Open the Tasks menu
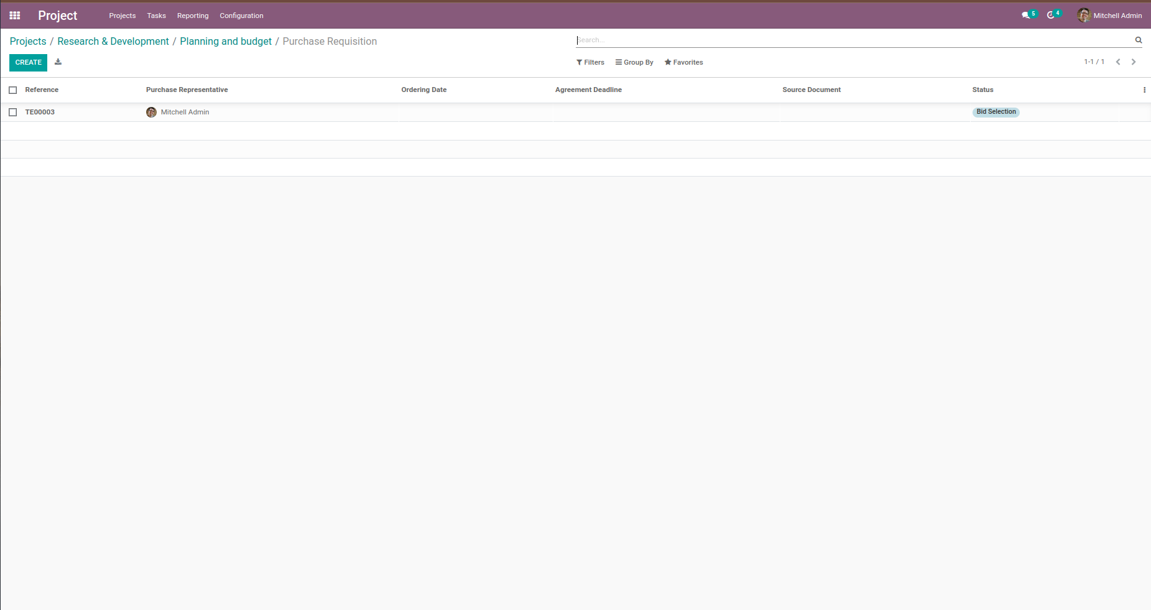 pyautogui.click(x=157, y=16)
